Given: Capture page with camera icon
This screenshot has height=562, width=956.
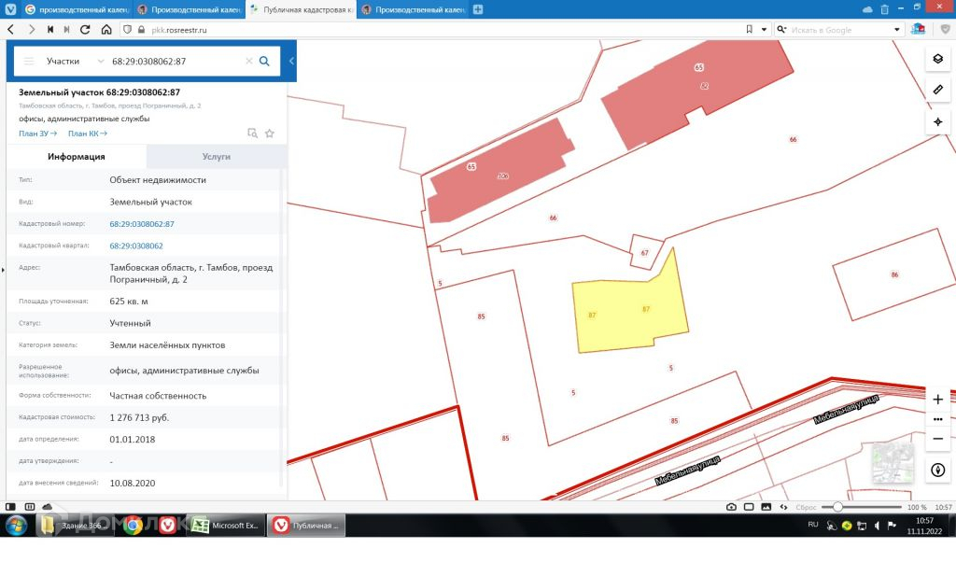Looking at the screenshot, I should tap(732, 507).
